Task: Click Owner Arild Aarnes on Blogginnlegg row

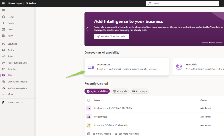Action: pyautogui.click(x=205, y=117)
